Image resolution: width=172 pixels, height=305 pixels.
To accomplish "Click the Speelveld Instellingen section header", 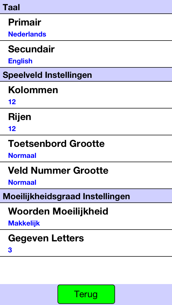I will click(86, 75).
